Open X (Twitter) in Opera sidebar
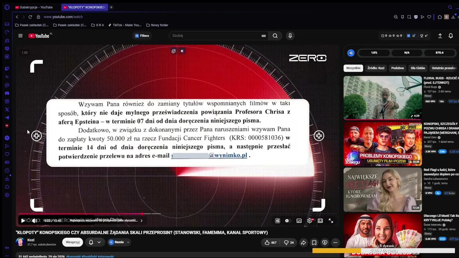 [7, 110]
